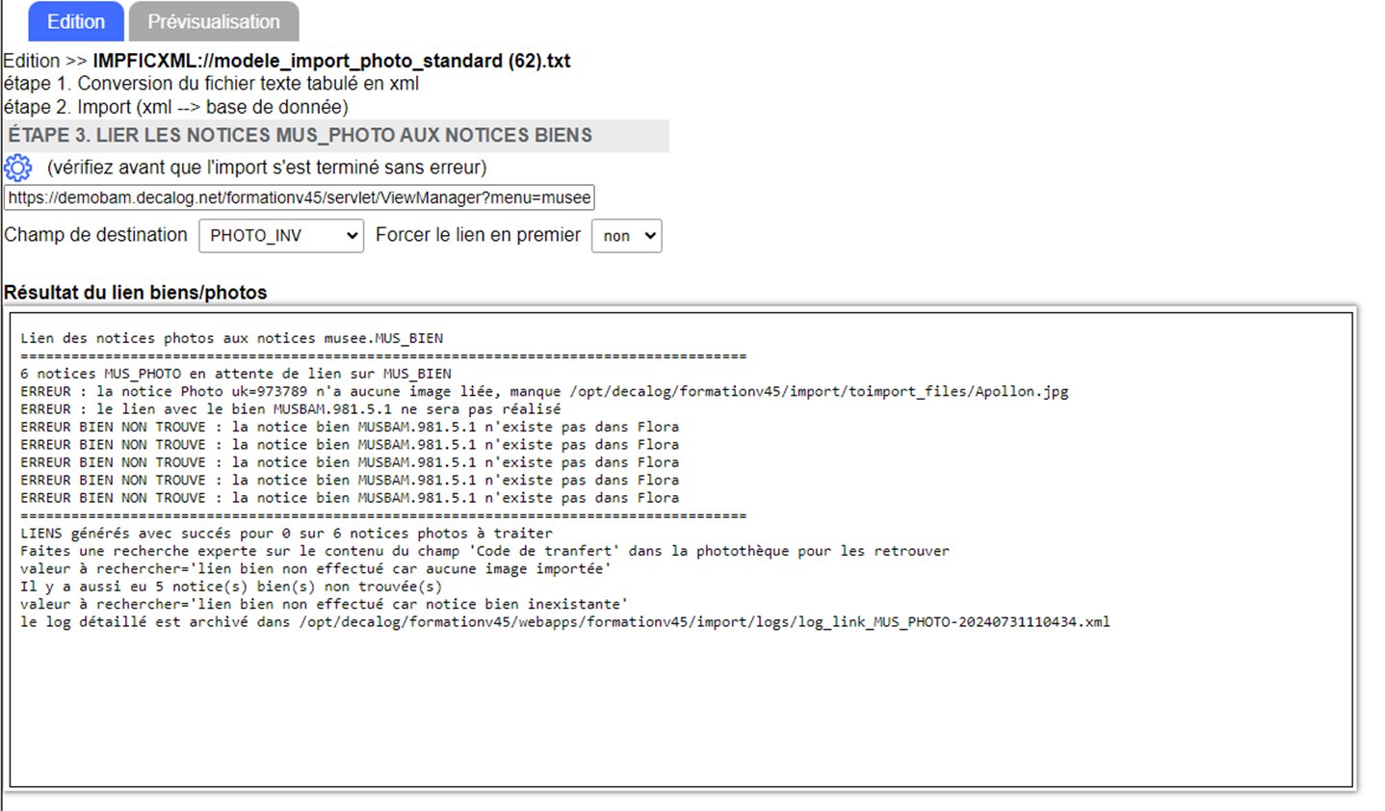The height and width of the screenshot is (811, 1385).
Task: Open étape 2 Import xml to database
Action: pos(175,107)
